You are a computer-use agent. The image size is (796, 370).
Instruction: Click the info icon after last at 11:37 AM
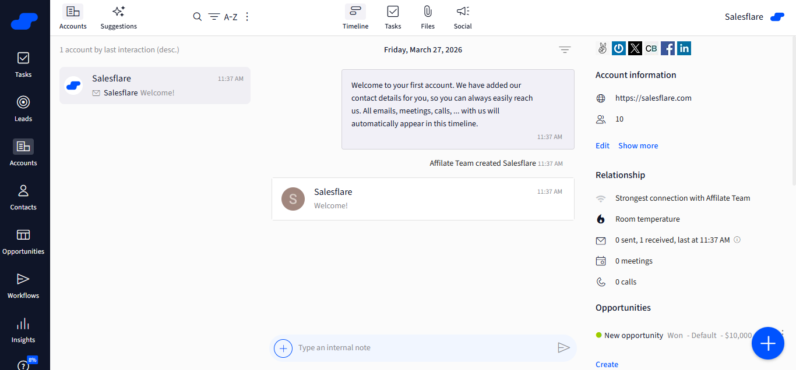(737, 240)
